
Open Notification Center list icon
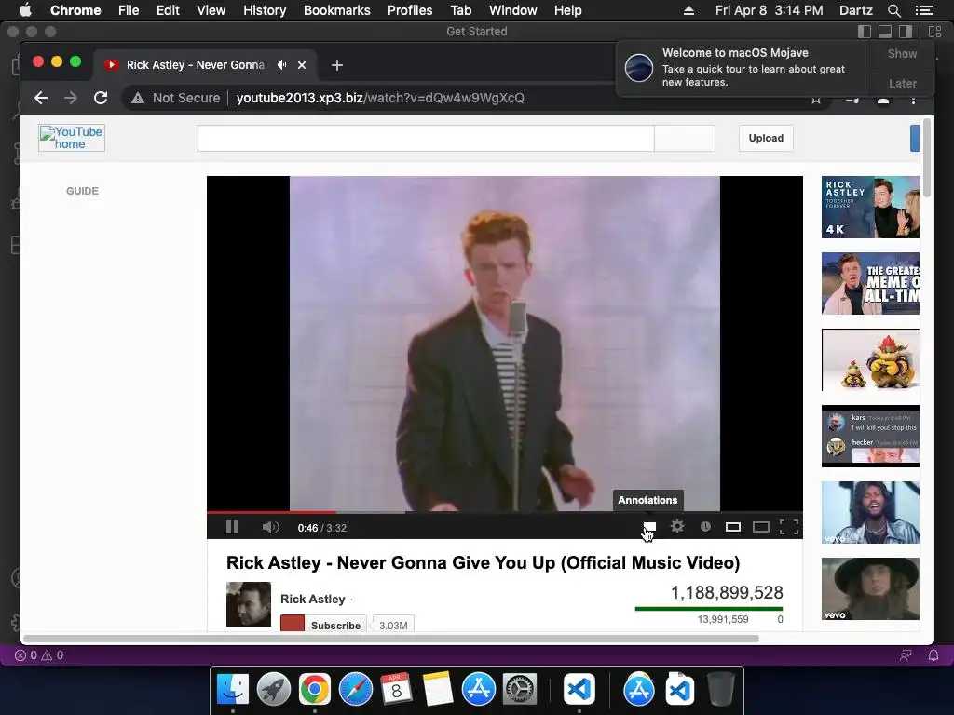tap(923, 10)
